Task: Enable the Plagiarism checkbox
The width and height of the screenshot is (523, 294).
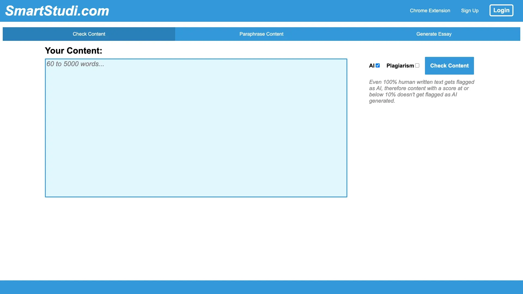Action: tap(417, 66)
